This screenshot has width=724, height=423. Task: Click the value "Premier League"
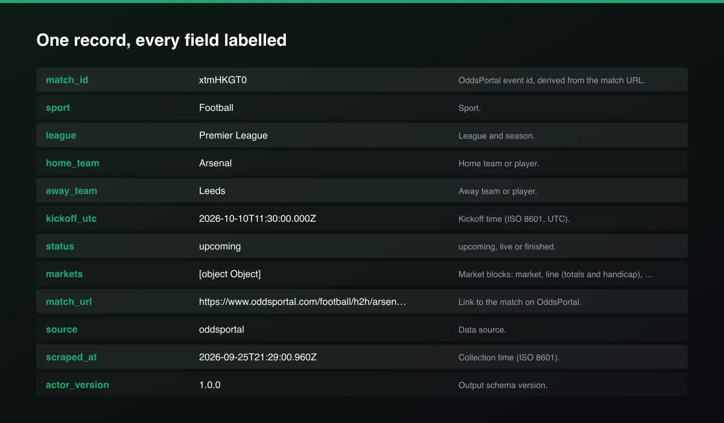233,136
